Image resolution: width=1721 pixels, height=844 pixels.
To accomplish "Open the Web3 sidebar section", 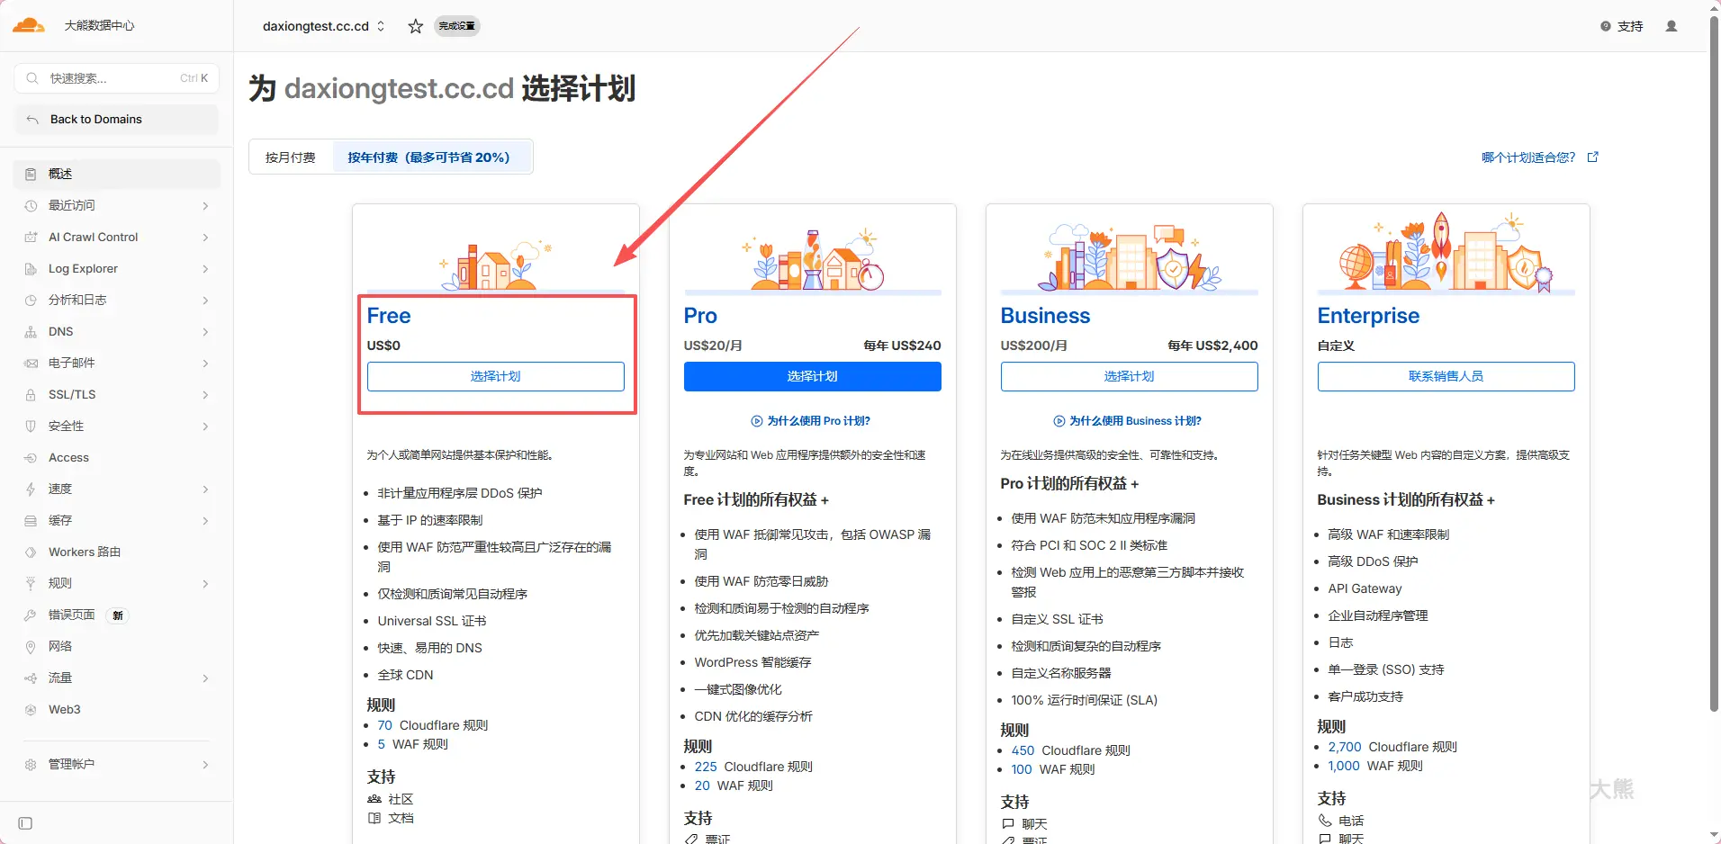I will pos(64,709).
